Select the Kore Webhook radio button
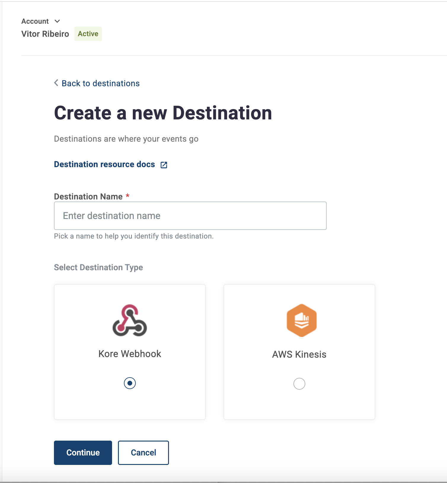 click(x=130, y=383)
